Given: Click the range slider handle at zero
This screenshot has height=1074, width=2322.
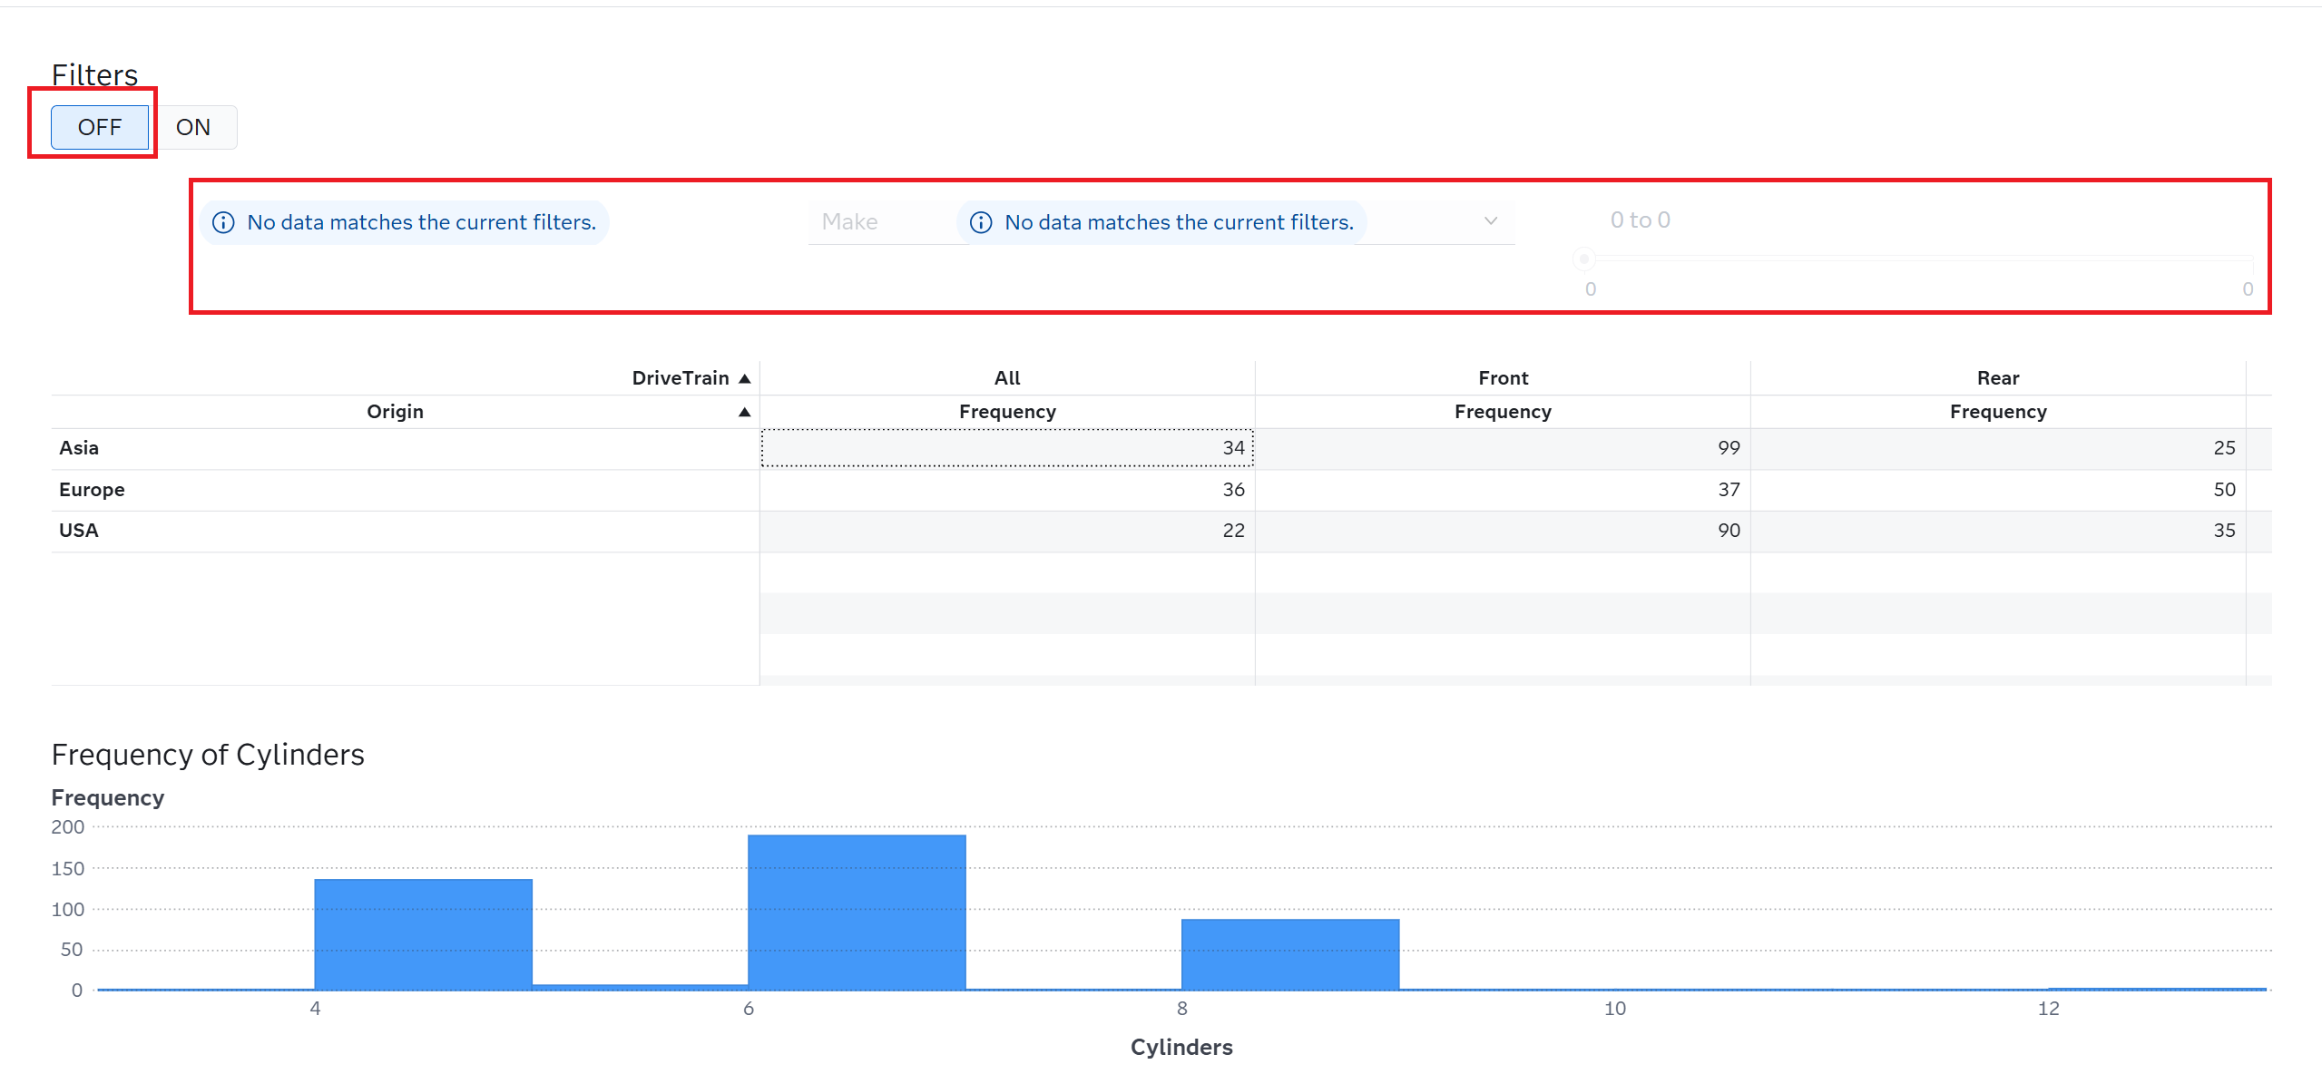Looking at the screenshot, I should tap(1583, 259).
